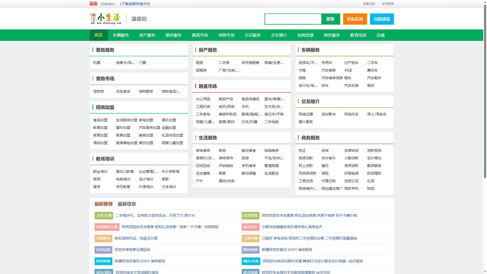
Task: Click the 门票 category link
Action: click(x=142, y=63)
